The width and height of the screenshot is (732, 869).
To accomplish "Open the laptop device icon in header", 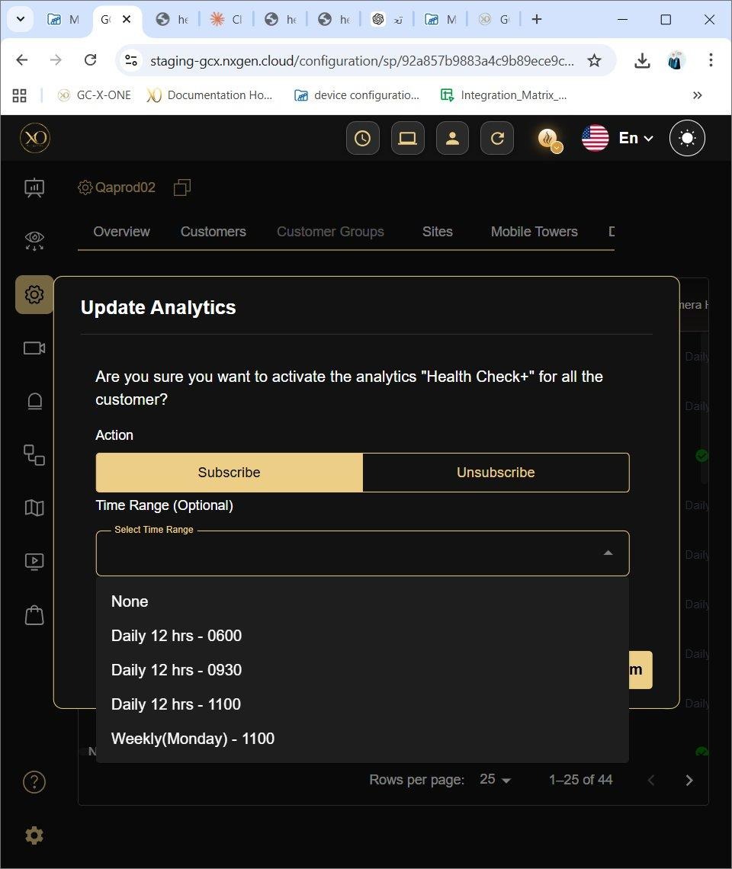I will [407, 139].
